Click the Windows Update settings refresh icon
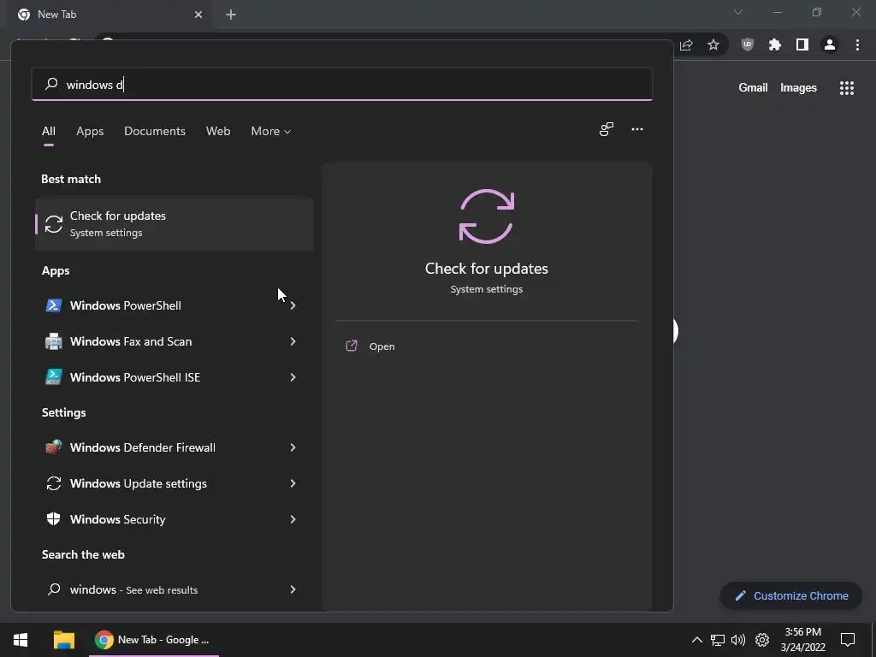The image size is (876, 657). point(54,483)
